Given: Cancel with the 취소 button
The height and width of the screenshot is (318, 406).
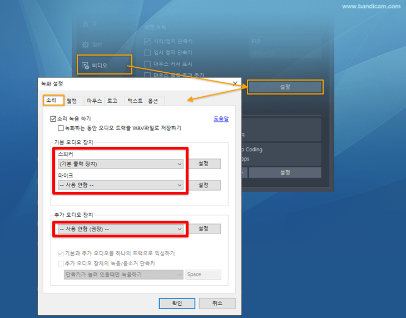Looking at the screenshot, I should pyautogui.click(x=217, y=303).
